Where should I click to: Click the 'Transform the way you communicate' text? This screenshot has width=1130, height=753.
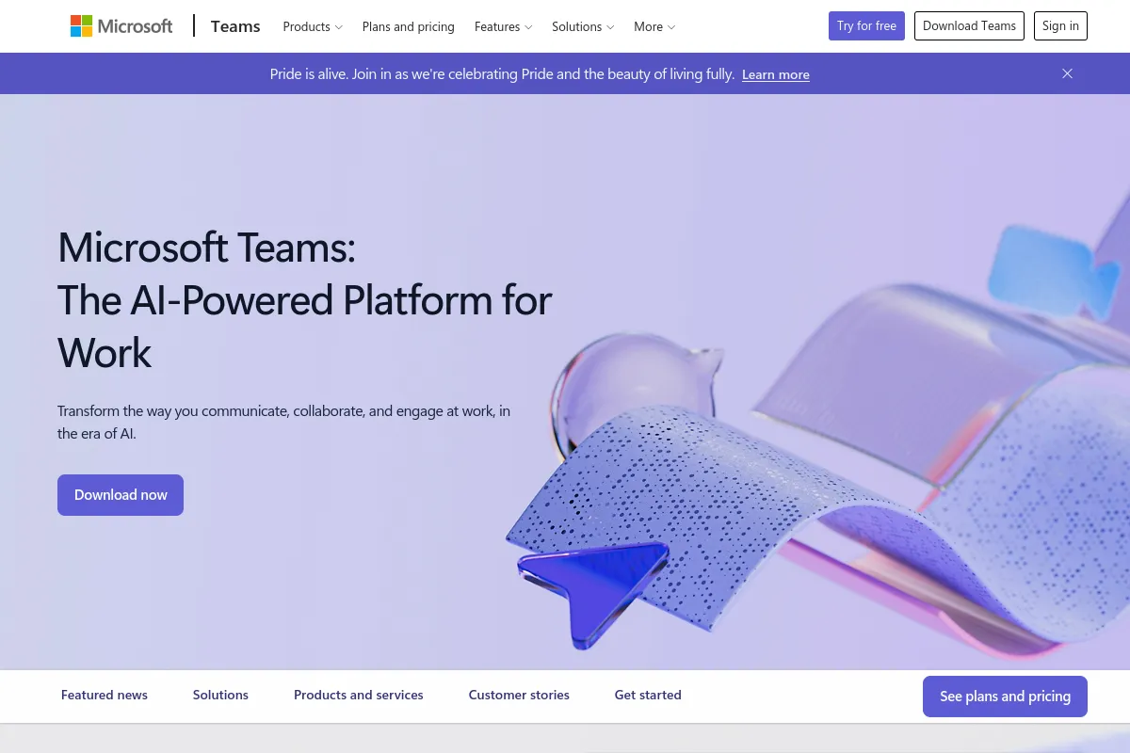click(283, 423)
